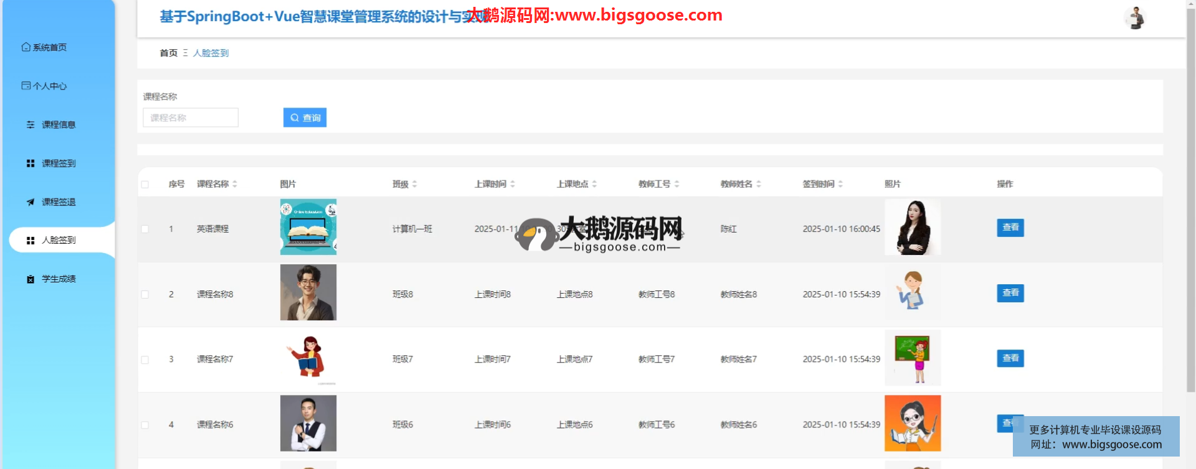Click the card icon beside 个人中心

(26, 86)
